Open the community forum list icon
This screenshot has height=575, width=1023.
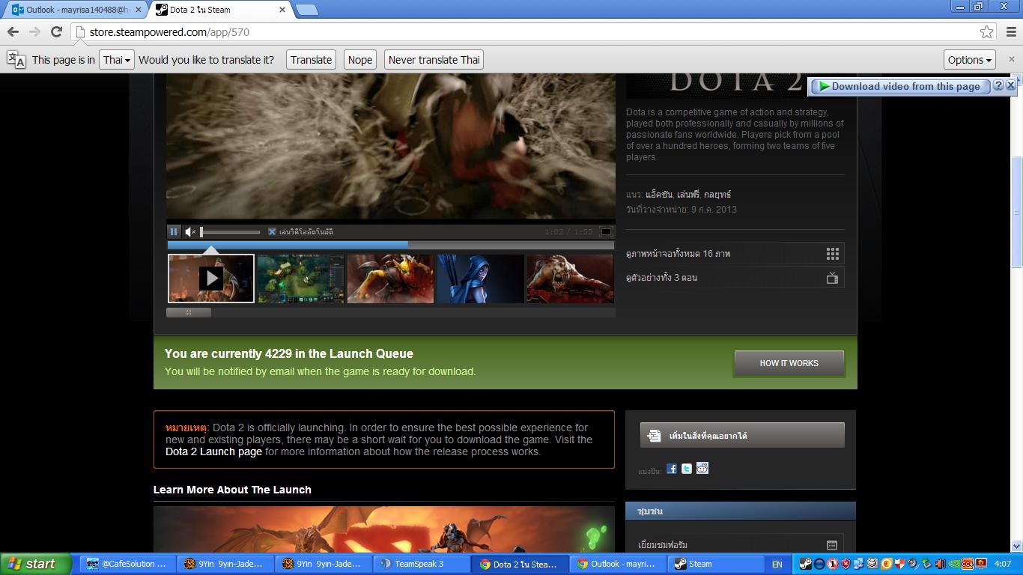(x=832, y=545)
